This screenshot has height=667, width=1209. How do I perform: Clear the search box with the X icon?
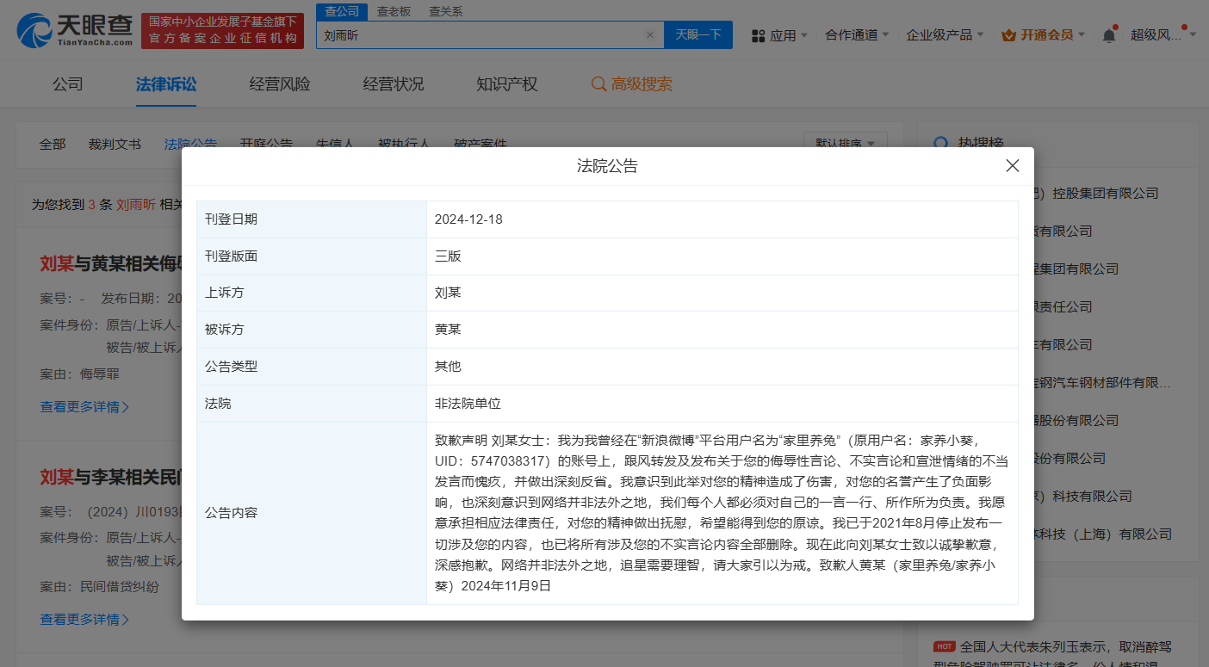pyautogui.click(x=650, y=35)
